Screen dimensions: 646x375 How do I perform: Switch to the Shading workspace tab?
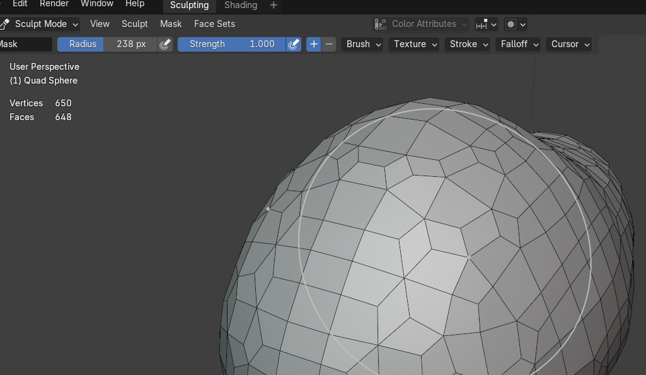point(241,5)
